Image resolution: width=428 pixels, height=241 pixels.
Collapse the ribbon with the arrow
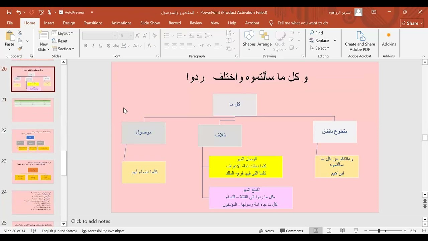[x=424, y=56]
